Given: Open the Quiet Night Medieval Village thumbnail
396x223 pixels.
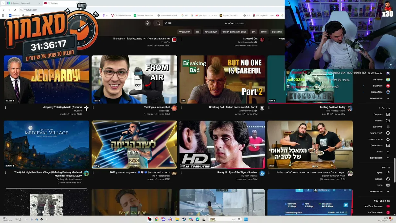Looking at the screenshot, I should (46, 145).
